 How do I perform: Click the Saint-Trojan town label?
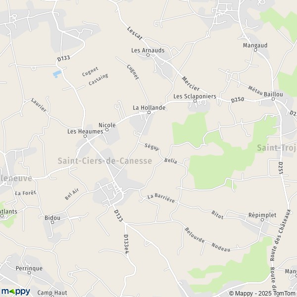click(277, 148)
